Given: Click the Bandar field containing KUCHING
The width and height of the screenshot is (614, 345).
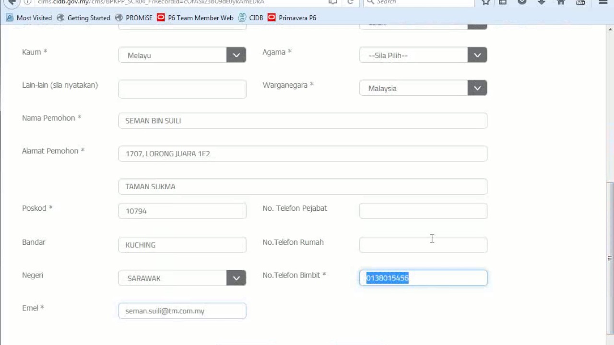Looking at the screenshot, I should (182, 245).
